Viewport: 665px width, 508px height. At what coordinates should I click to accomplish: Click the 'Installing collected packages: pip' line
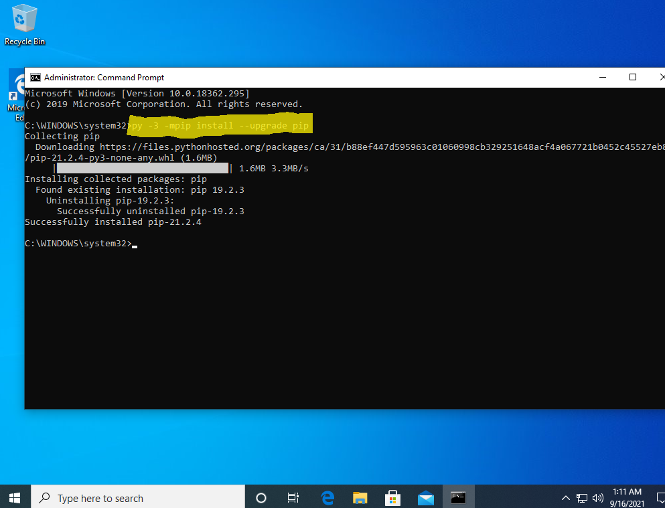coord(116,179)
